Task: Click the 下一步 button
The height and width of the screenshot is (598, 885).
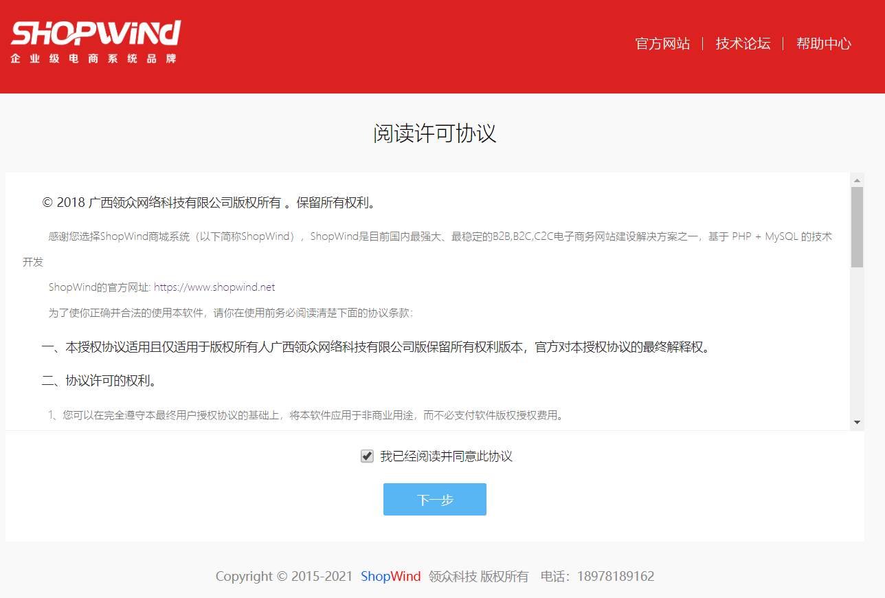Action: pyautogui.click(x=435, y=499)
